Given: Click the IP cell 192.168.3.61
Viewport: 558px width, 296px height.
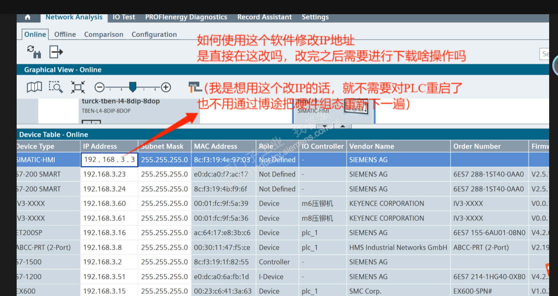Looking at the screenshot, I should click(109, 218).
